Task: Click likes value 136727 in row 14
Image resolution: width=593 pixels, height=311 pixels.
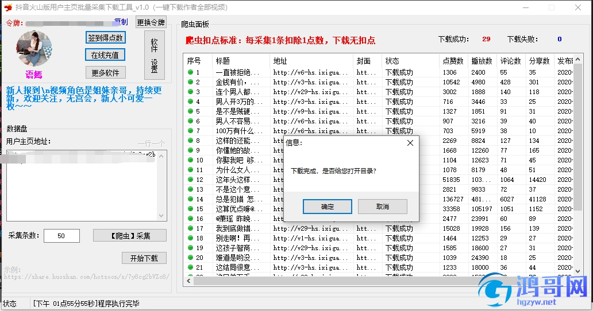Action: pos(453,199)
